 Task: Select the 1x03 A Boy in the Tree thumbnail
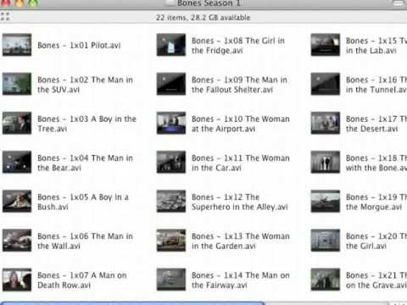[x=17, y=123]
